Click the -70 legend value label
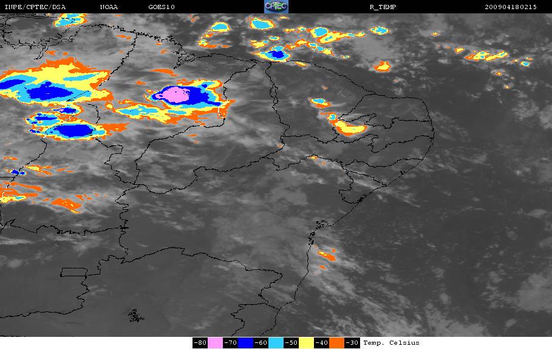Viewport: 552px width, 349px height. [231, 343]
